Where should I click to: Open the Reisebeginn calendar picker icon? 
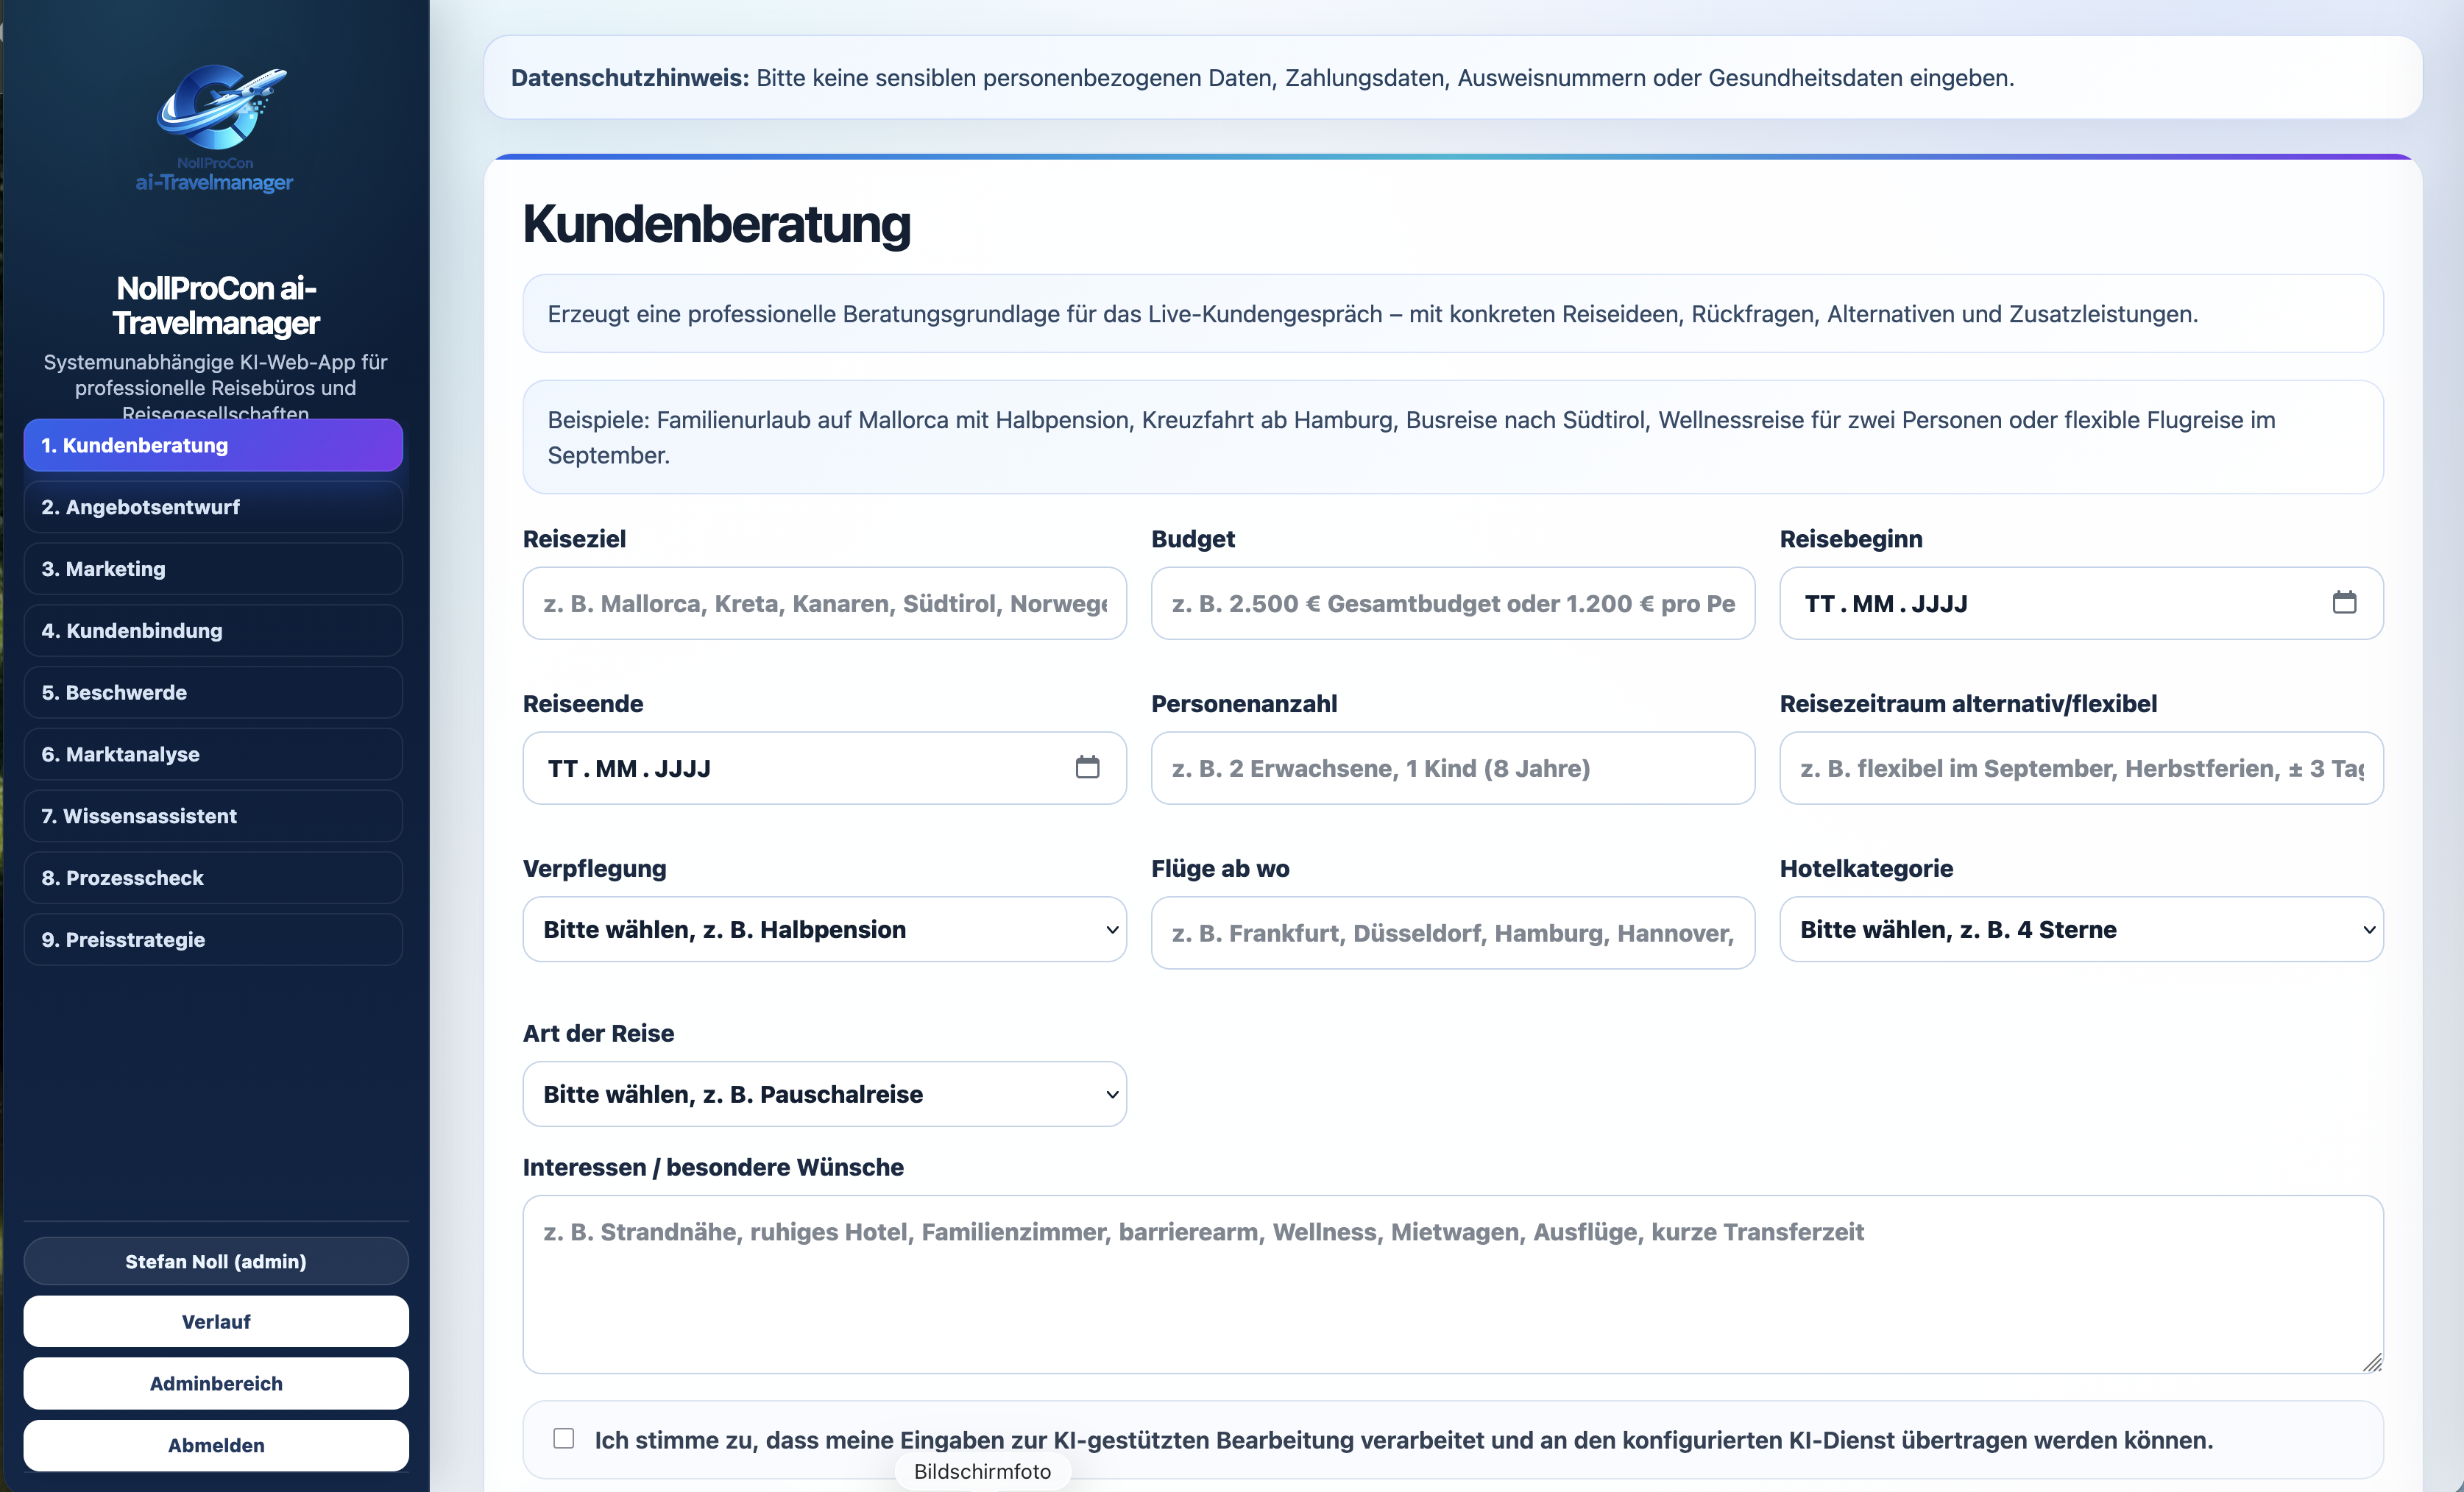2344,603
